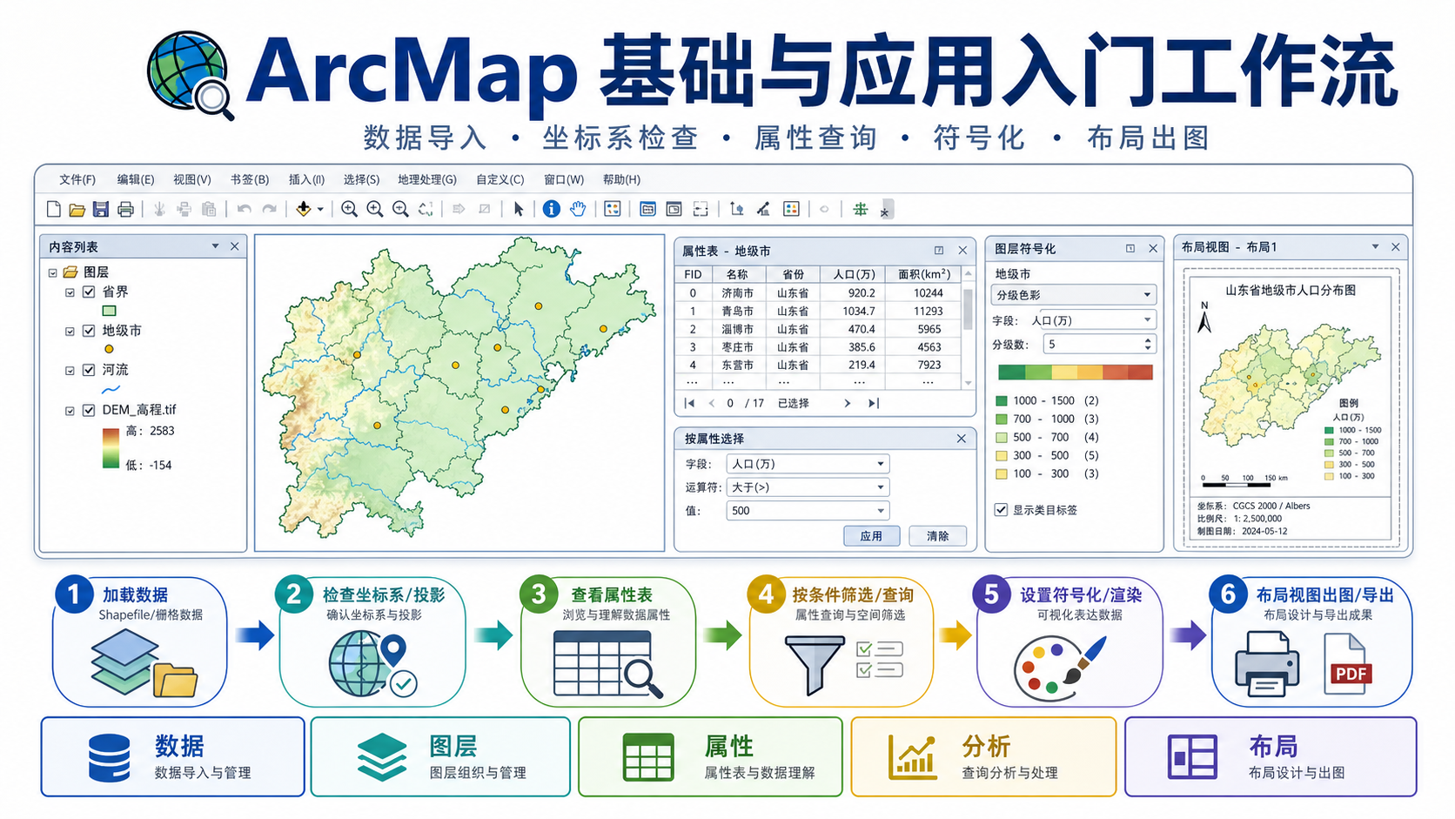Redo the last action

click(x=270, y=209)
